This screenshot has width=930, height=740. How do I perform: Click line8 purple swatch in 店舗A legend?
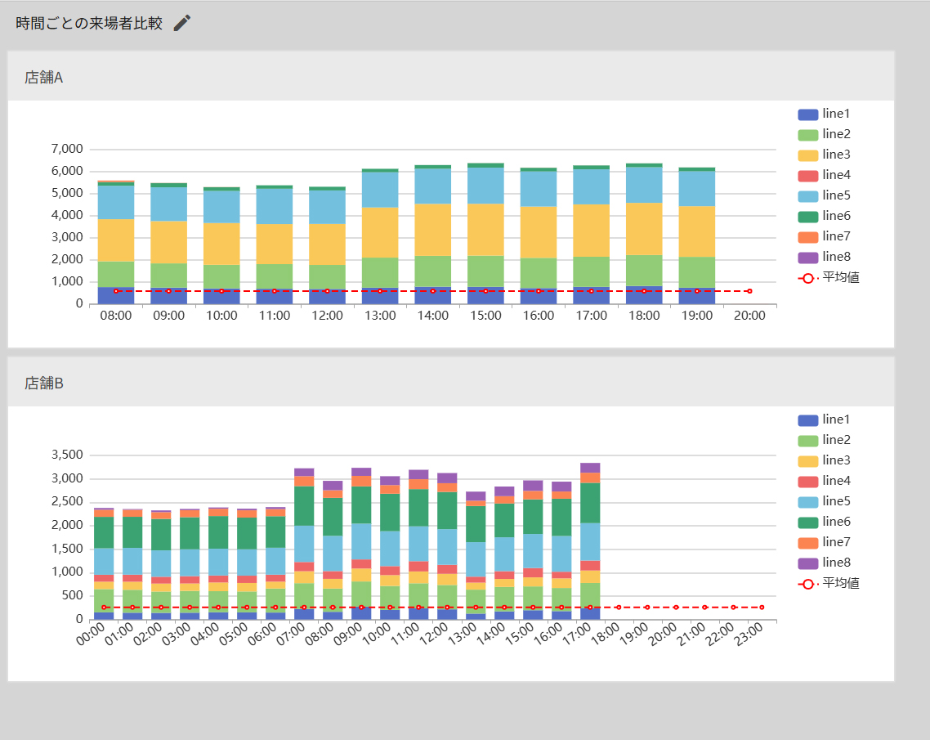[x=807, y=258]
